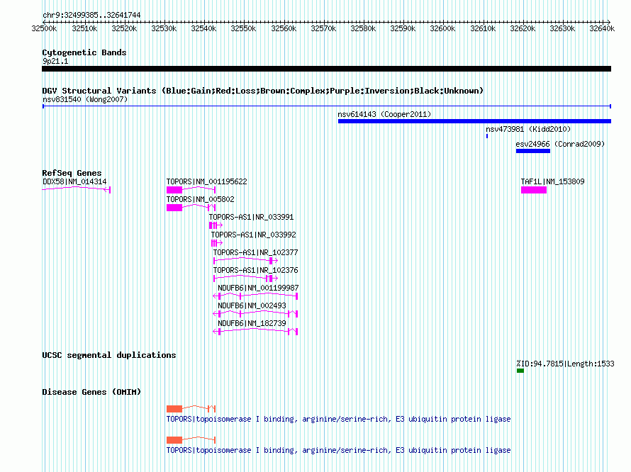Select the TOPORS-AS1|NR_102376 transcript glyph
Viewport: 631px width, 472px height.
pyautogui.click(x=245, y=279)
